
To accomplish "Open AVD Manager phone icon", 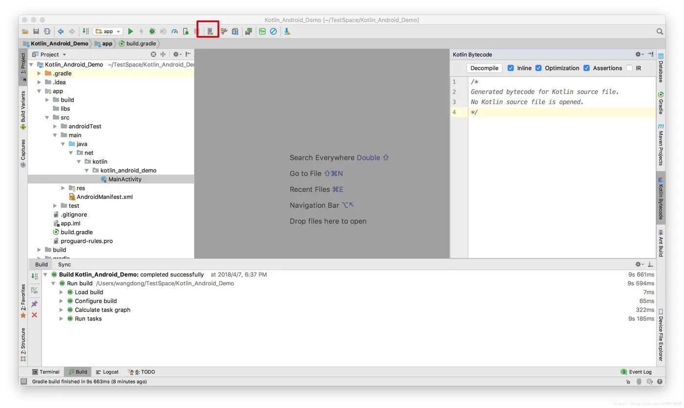I will [210, 31].
